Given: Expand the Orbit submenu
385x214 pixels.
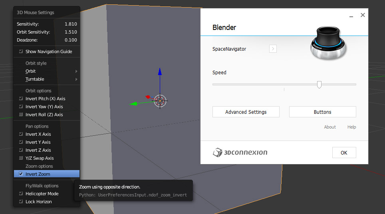Looking at the screenshot, I should pos(47,71).
